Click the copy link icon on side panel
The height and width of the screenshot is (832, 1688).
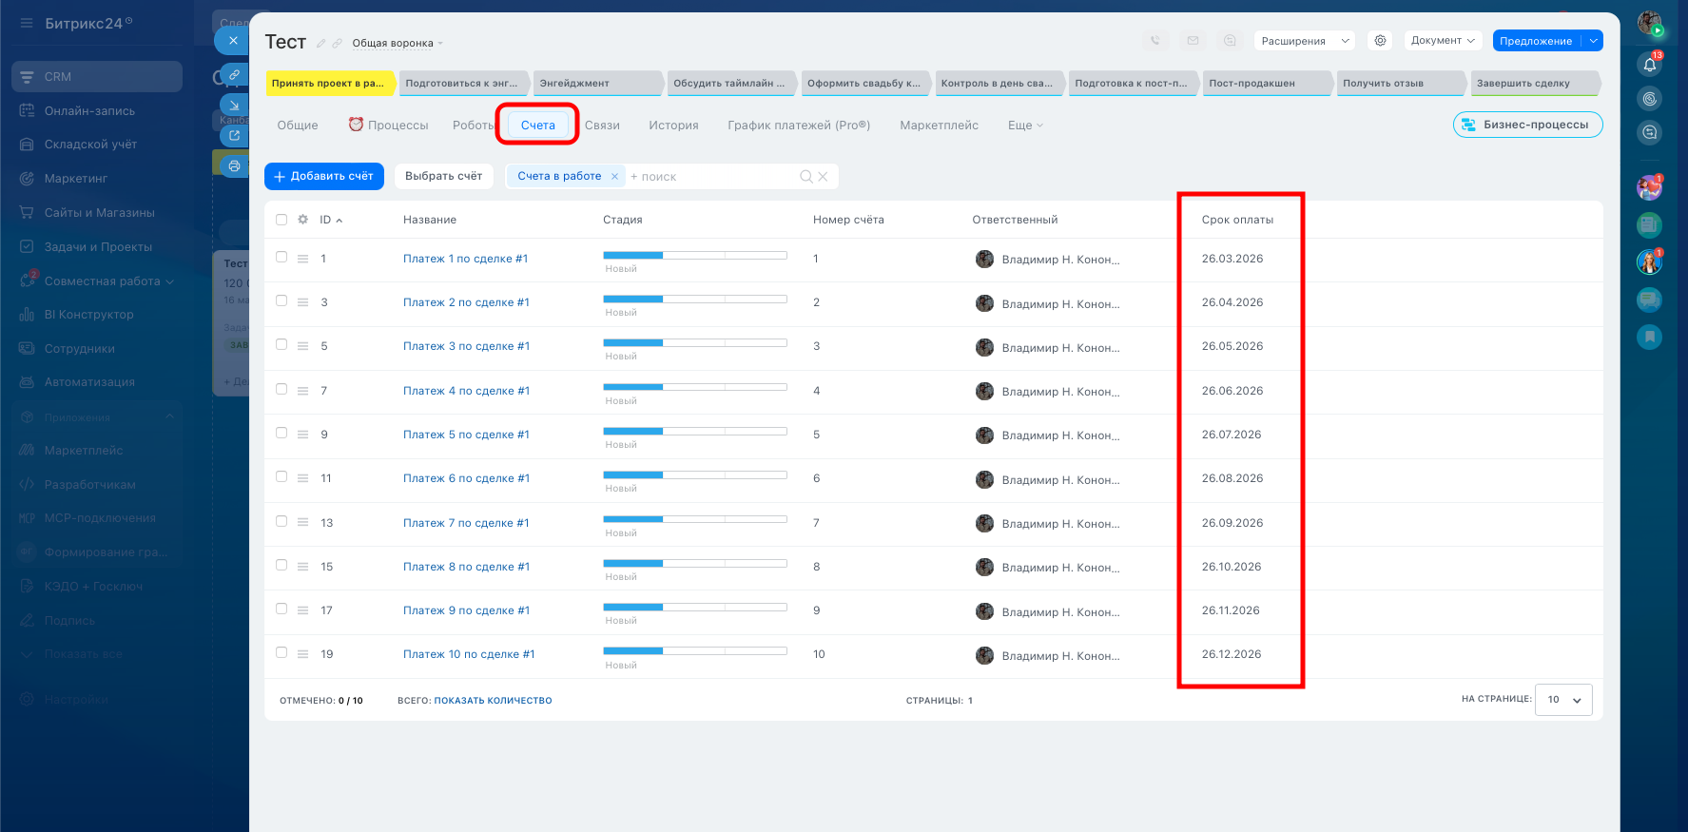coord(234,74)
